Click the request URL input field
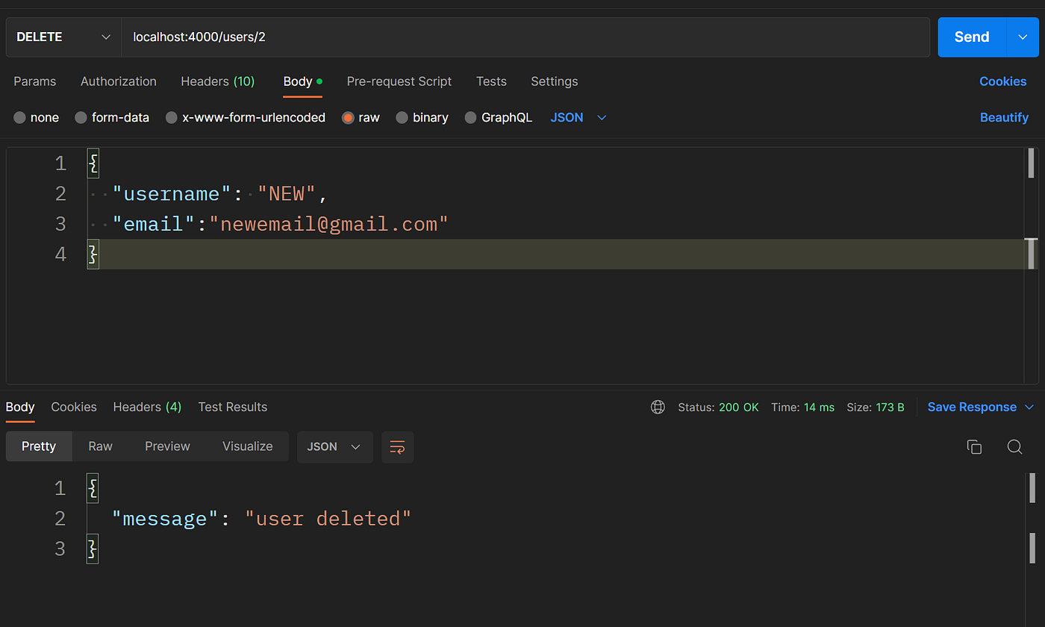The image size is (1045, 627). point(525,37)
